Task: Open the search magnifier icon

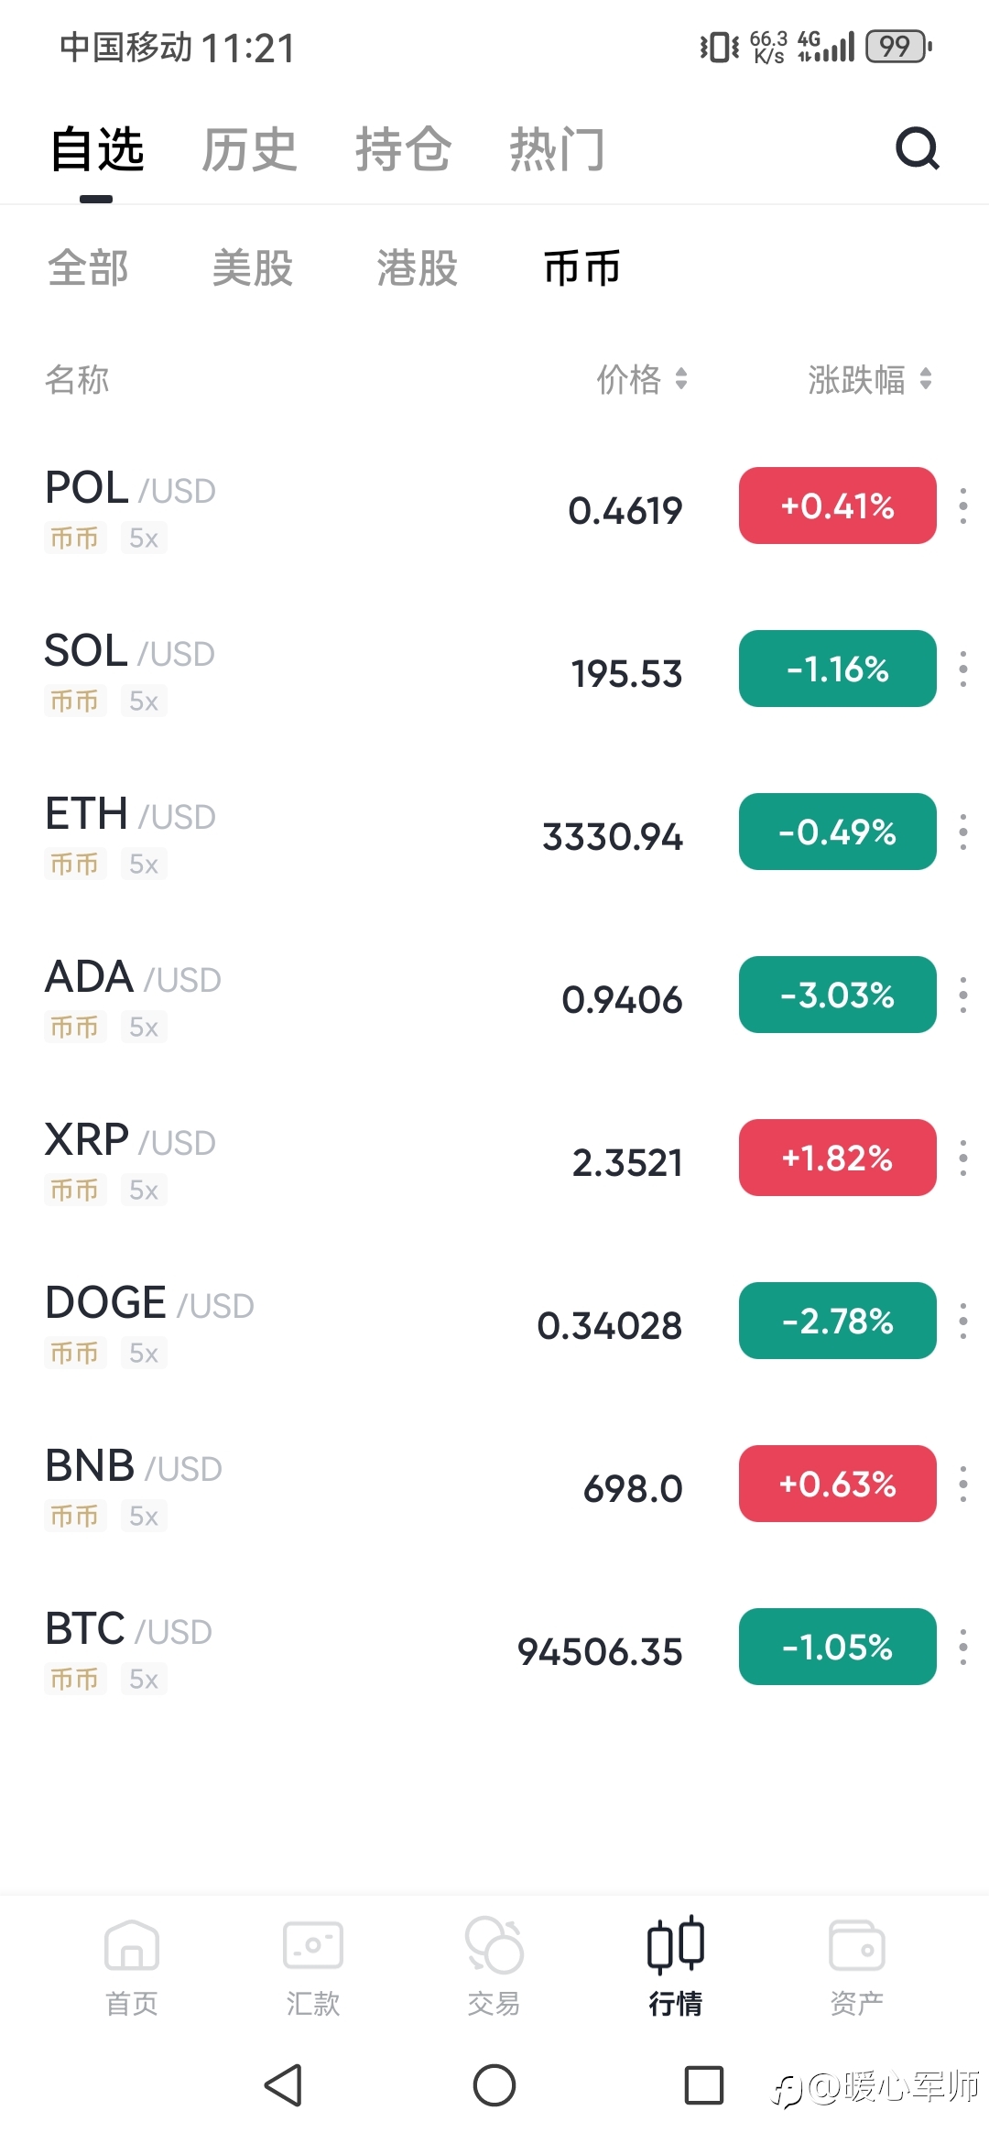Action: tap(918, 148)
